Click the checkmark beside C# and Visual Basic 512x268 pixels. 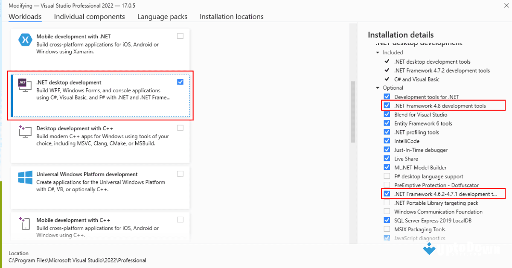tap(387, 79)
